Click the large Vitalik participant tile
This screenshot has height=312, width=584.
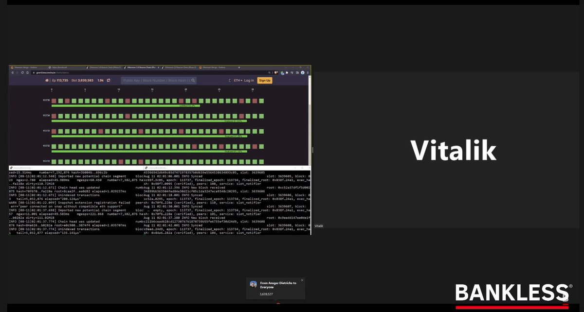click(447, 150)
